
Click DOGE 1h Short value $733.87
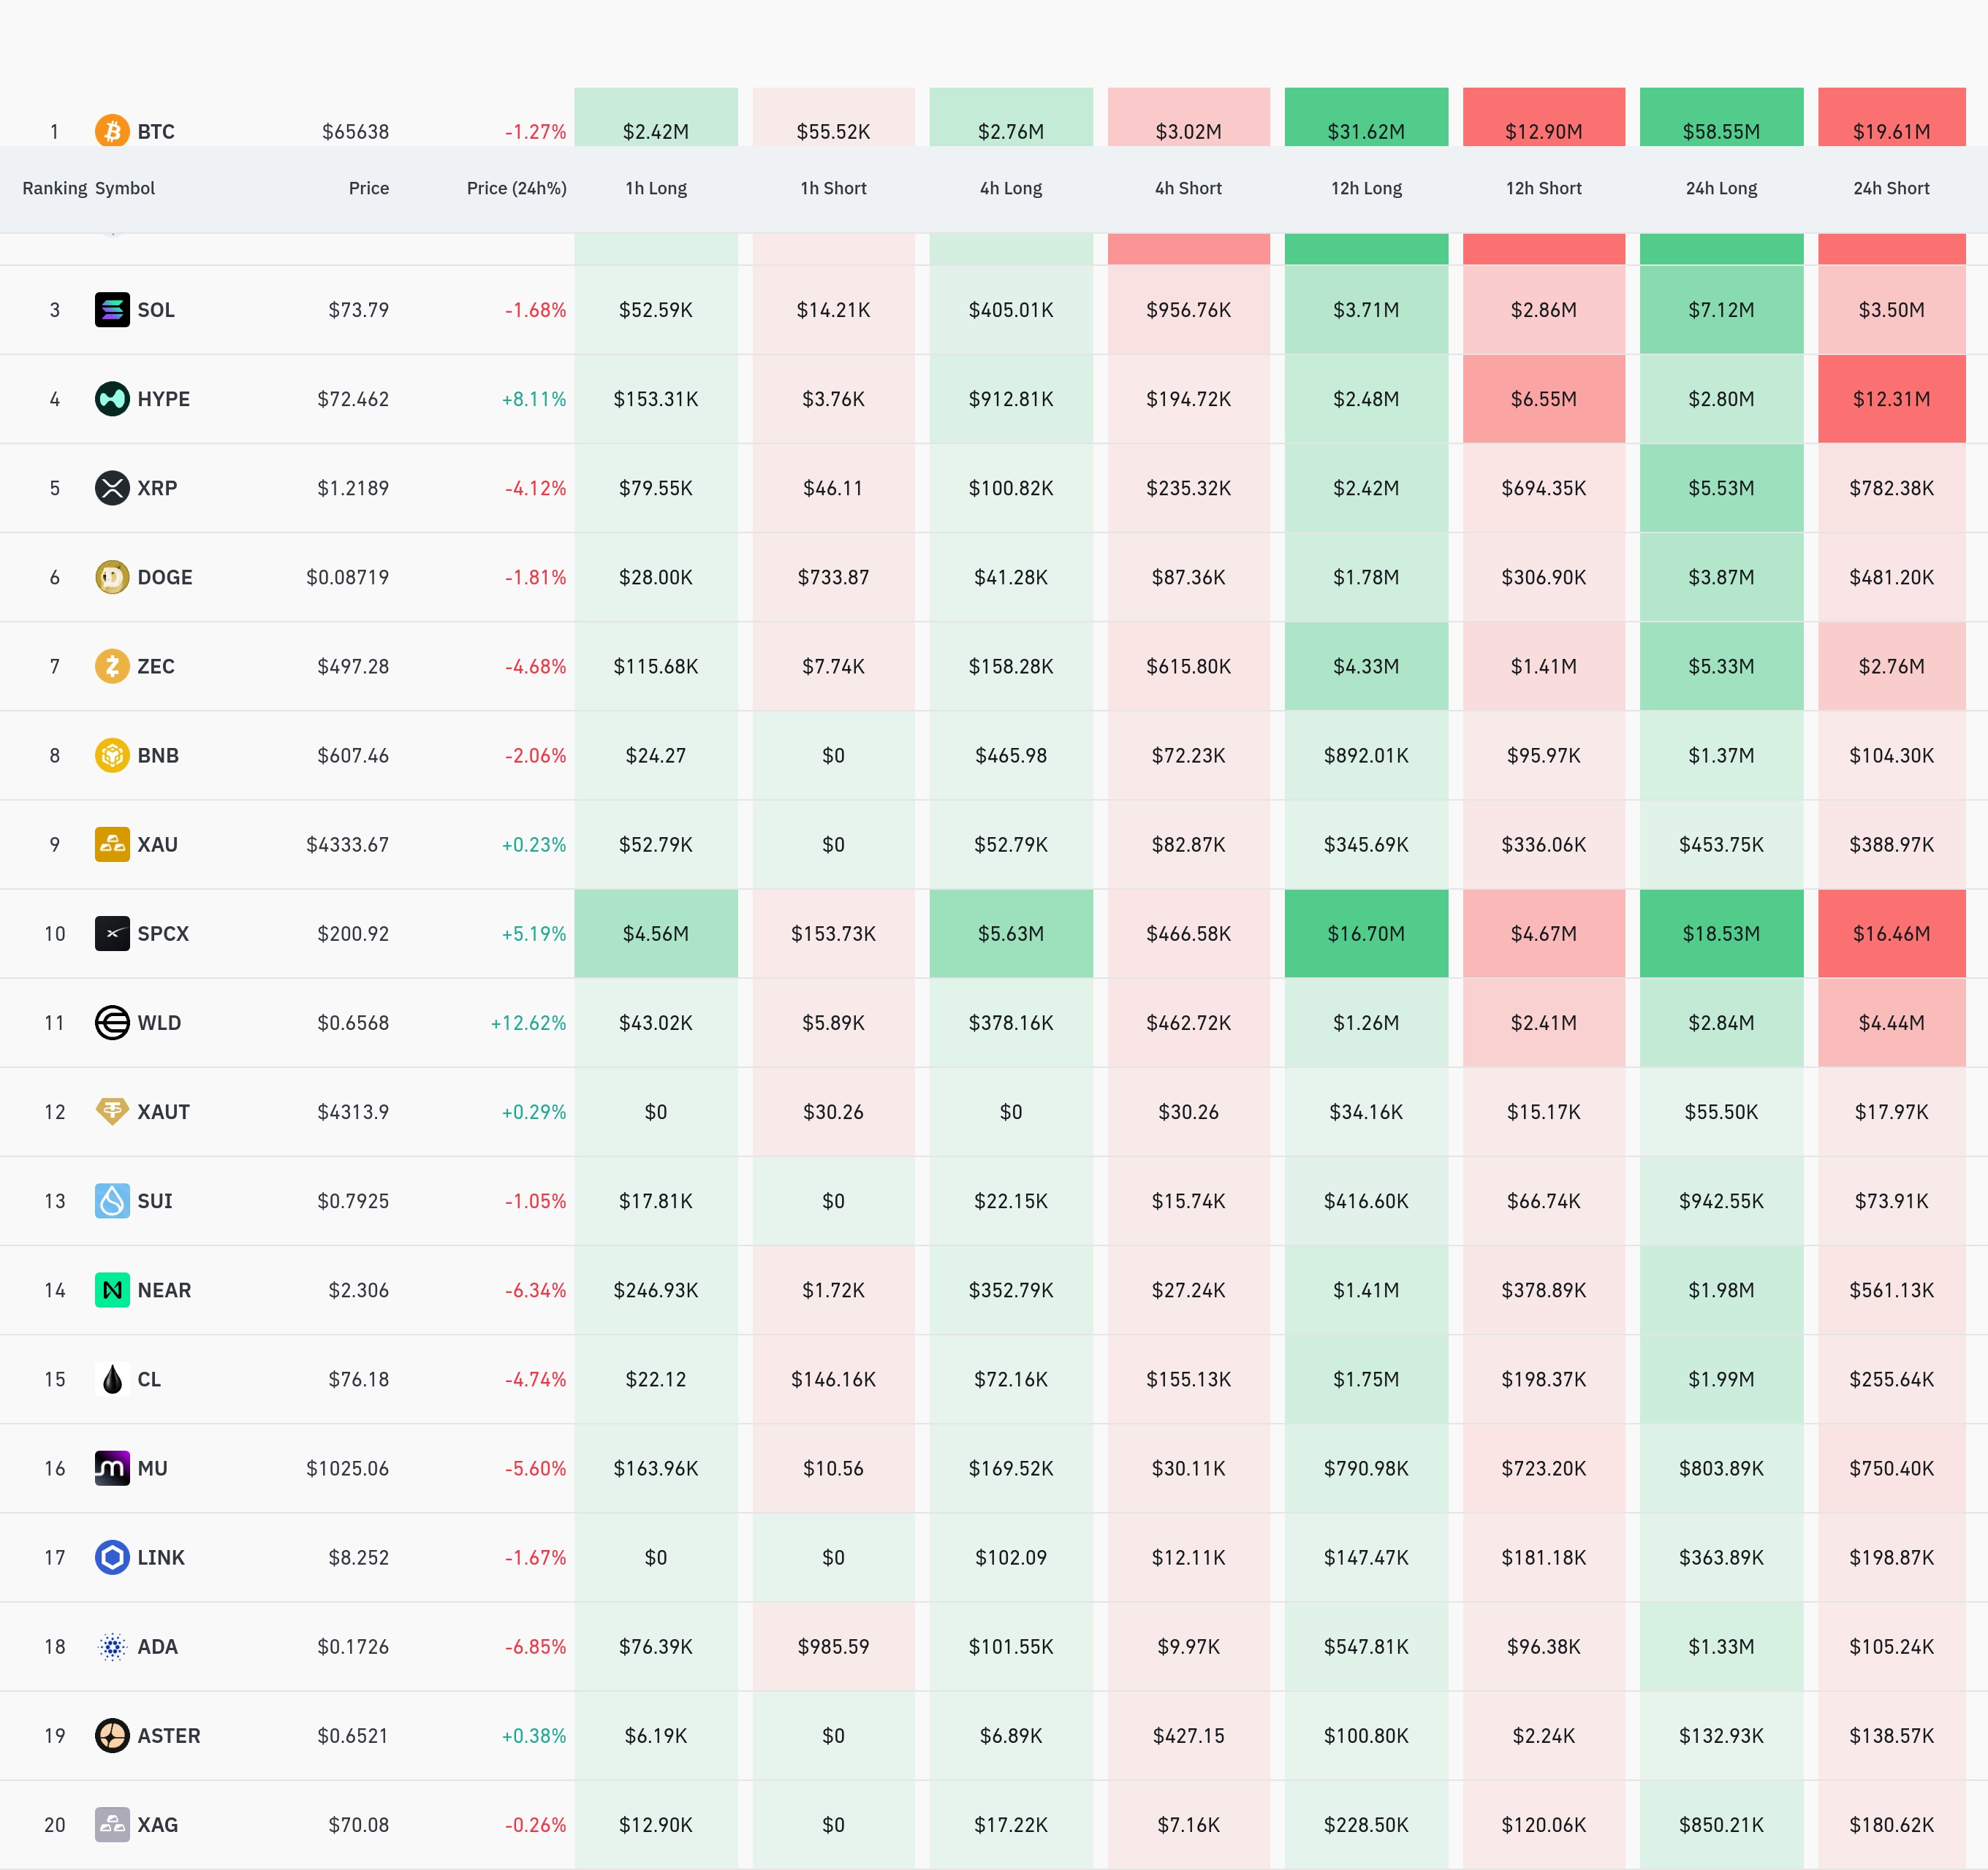833,576
